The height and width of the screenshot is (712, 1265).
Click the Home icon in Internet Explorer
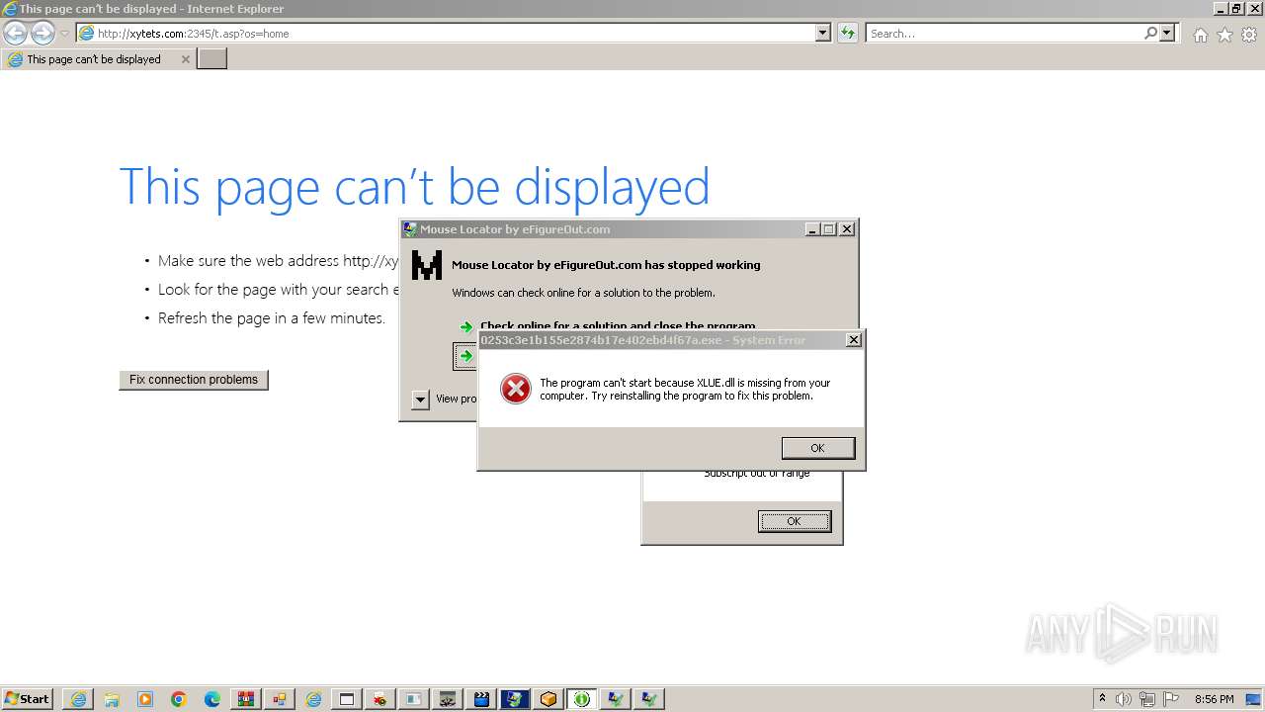1200,35
